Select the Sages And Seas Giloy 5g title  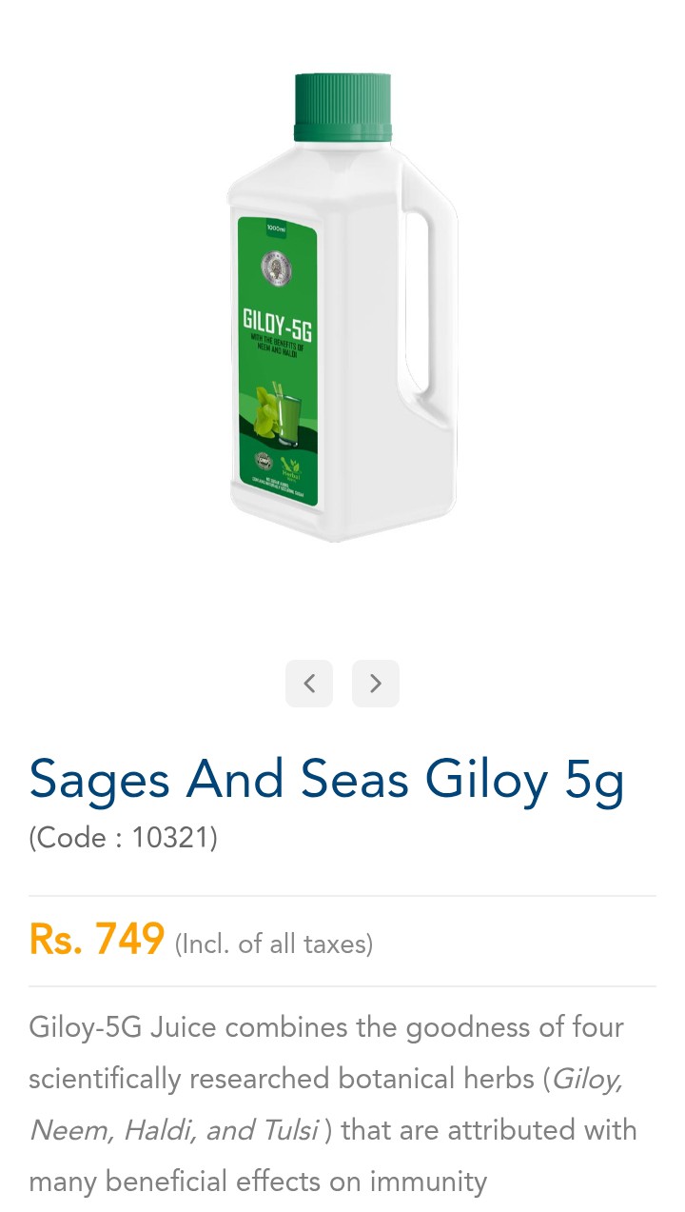(x=327, y=779)
